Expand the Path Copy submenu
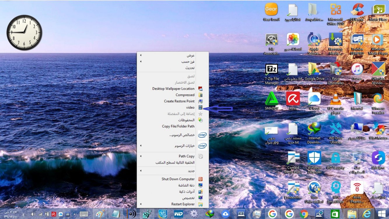Image resolution: width=389 pixels, height=219 pixels. point(173,156)
